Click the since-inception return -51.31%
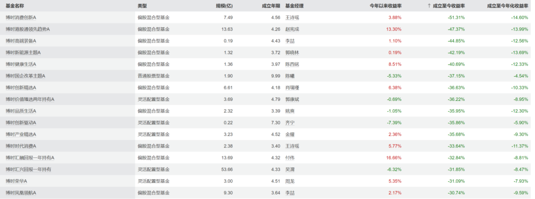Screen dimensions: 535x199 [457, 17]
